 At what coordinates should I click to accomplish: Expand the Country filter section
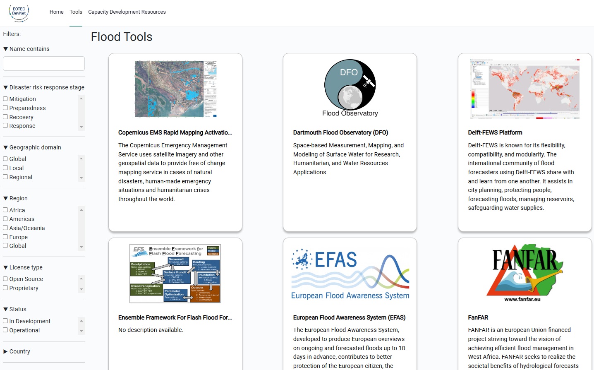[5, 351]
